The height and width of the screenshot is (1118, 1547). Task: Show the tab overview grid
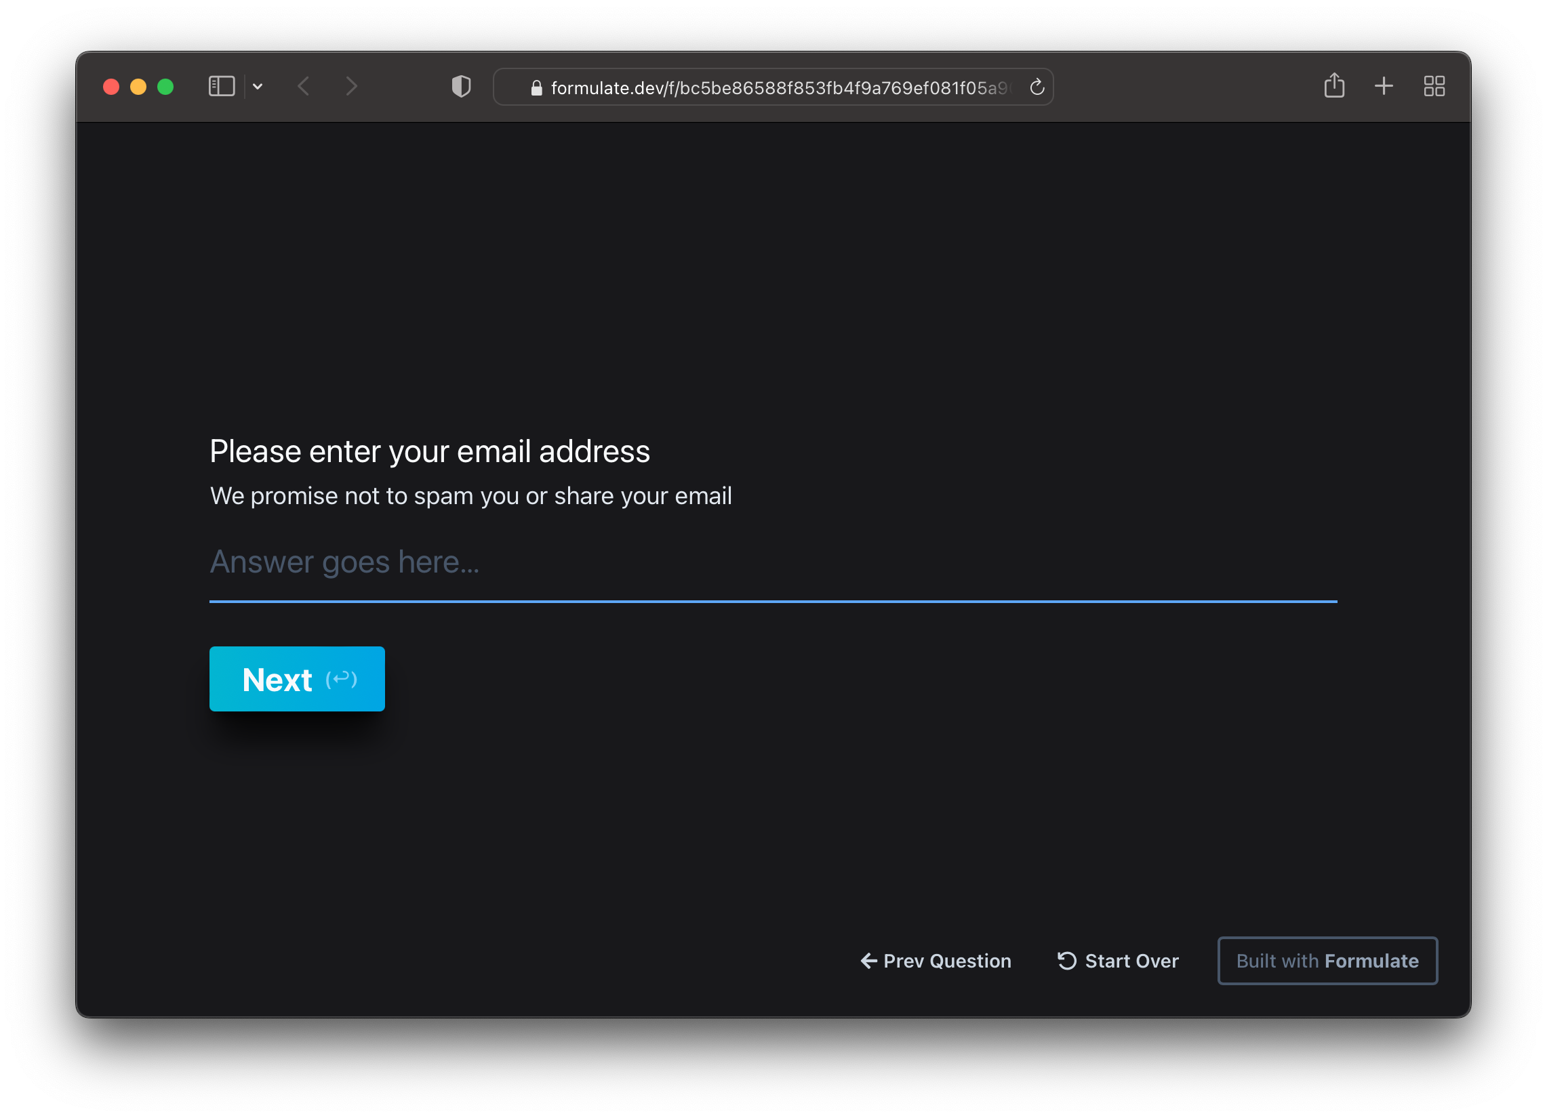(x=1434, y=87)
